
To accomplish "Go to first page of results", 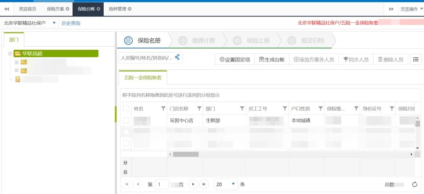I will pyautogui.click(x=127, y=184).
